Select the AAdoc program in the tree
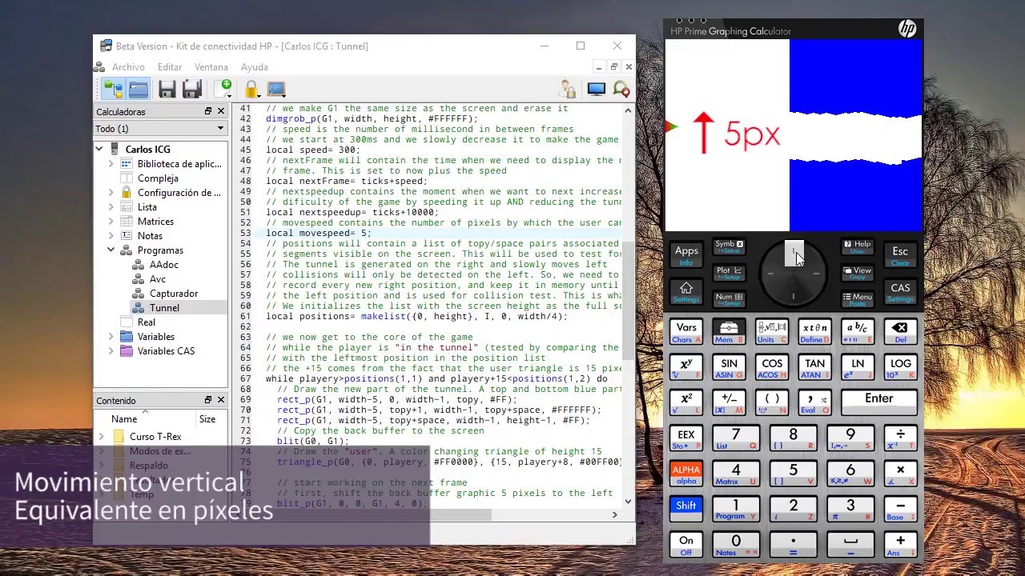Screen dimensions: 1025x576 click(164, 265)
